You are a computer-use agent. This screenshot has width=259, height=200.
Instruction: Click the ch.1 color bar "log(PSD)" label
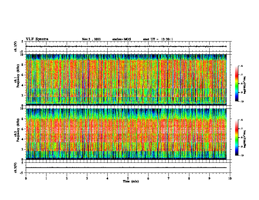coord(245,85)
